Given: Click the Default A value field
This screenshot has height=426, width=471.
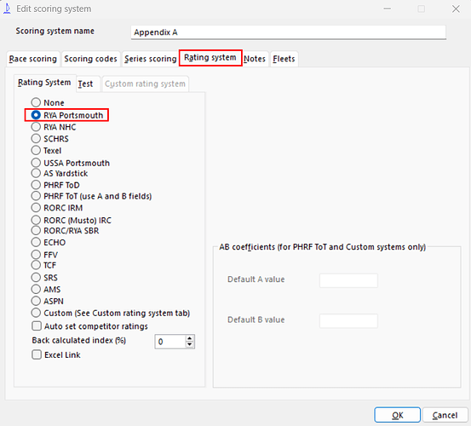Looking at the screenshot, I should [x=348, y=280].
